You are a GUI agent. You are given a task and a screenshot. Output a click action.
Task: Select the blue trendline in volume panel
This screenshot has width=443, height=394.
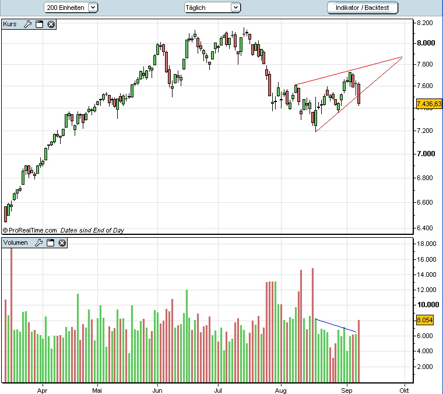pyautogui.click(x=335, y=325)
